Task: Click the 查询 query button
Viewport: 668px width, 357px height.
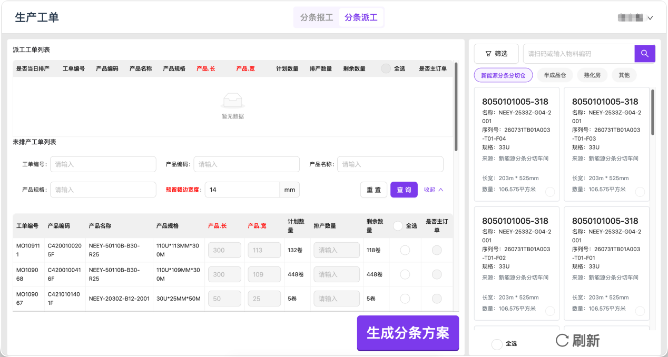Action: (x=404, y=190)
